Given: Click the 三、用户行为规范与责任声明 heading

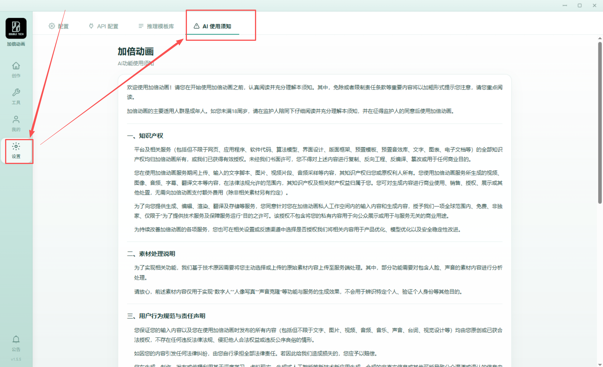Looking at the screenshot, I should point(166,316).
